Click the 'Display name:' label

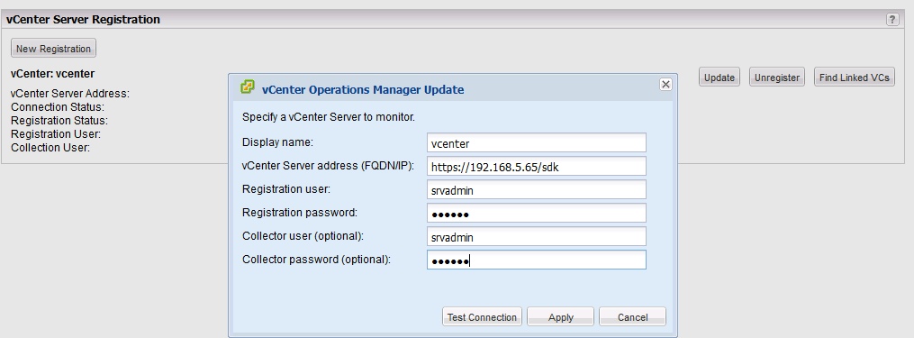pos(277,142)
